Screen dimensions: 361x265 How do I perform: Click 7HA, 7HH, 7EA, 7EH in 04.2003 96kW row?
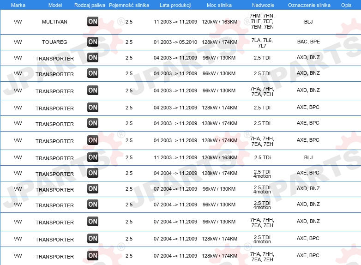262,91
